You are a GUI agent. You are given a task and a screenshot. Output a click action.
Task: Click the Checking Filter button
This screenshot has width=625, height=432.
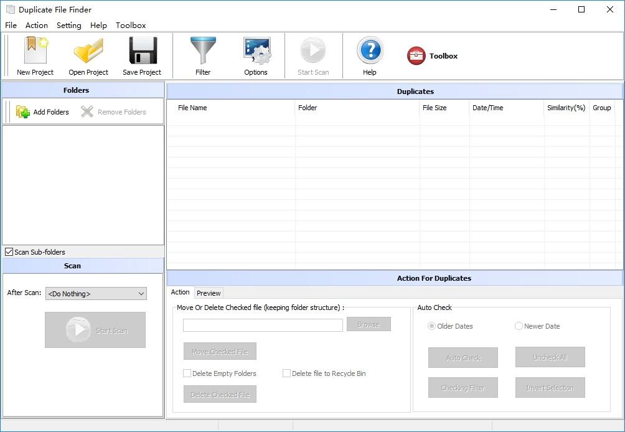463,387
